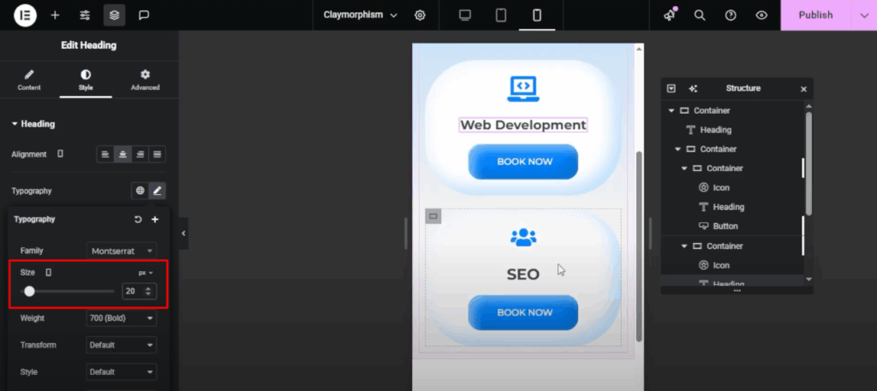Click responsive device icon beside Size
877x391 pixels.
click(49, 273)
